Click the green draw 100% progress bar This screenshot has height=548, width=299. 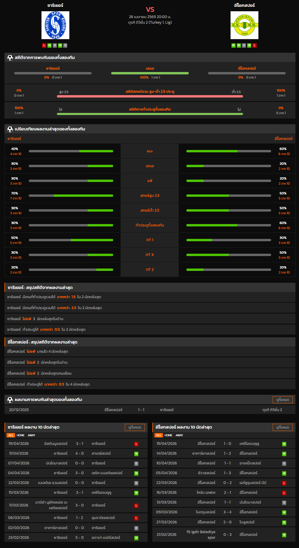(x=150, y=73)
